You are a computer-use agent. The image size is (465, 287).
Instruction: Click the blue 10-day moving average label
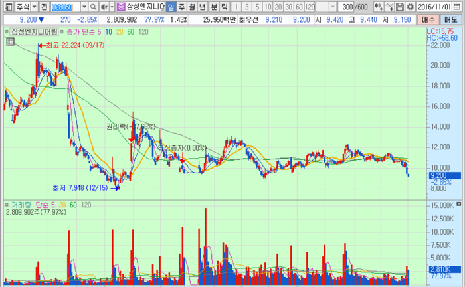click(108, 31)
